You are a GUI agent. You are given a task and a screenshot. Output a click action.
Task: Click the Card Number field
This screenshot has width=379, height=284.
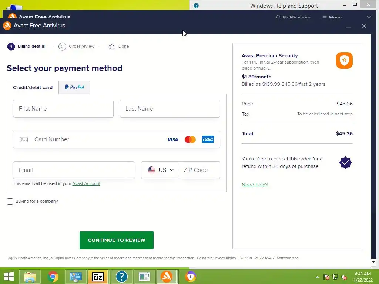click(x=117, y=139)
